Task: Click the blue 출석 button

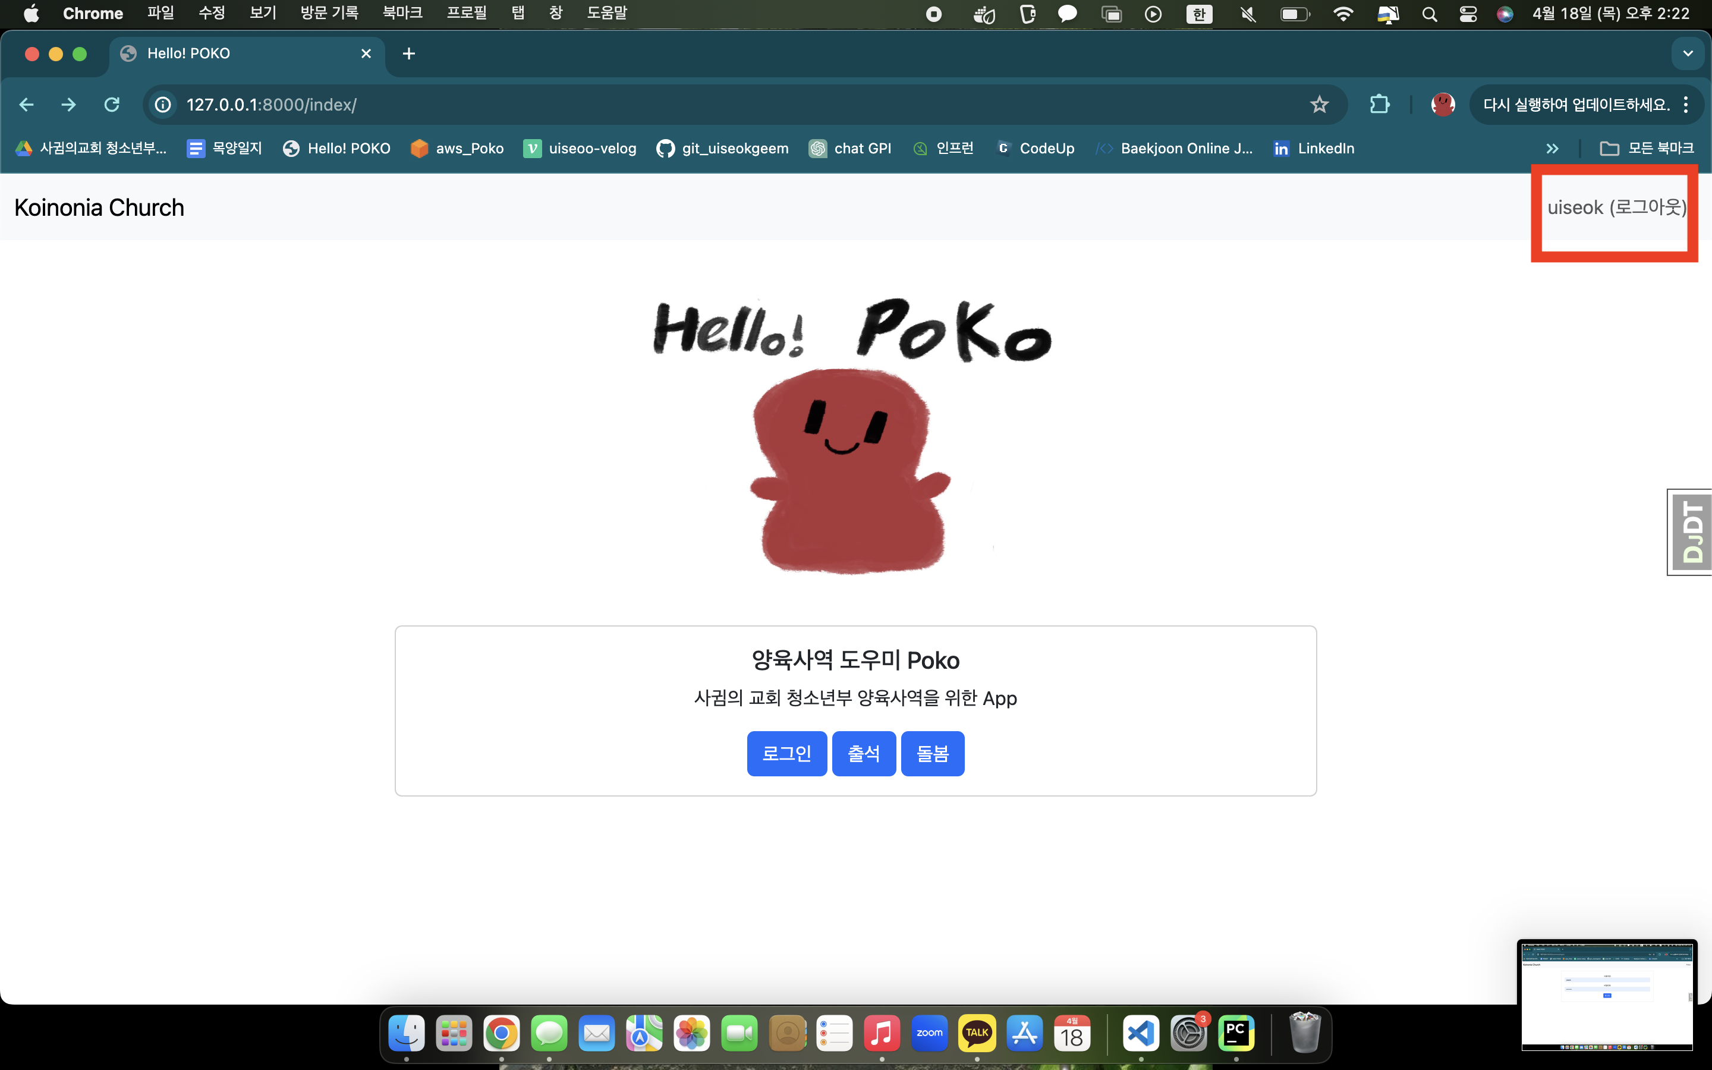Action: [864, 753]
